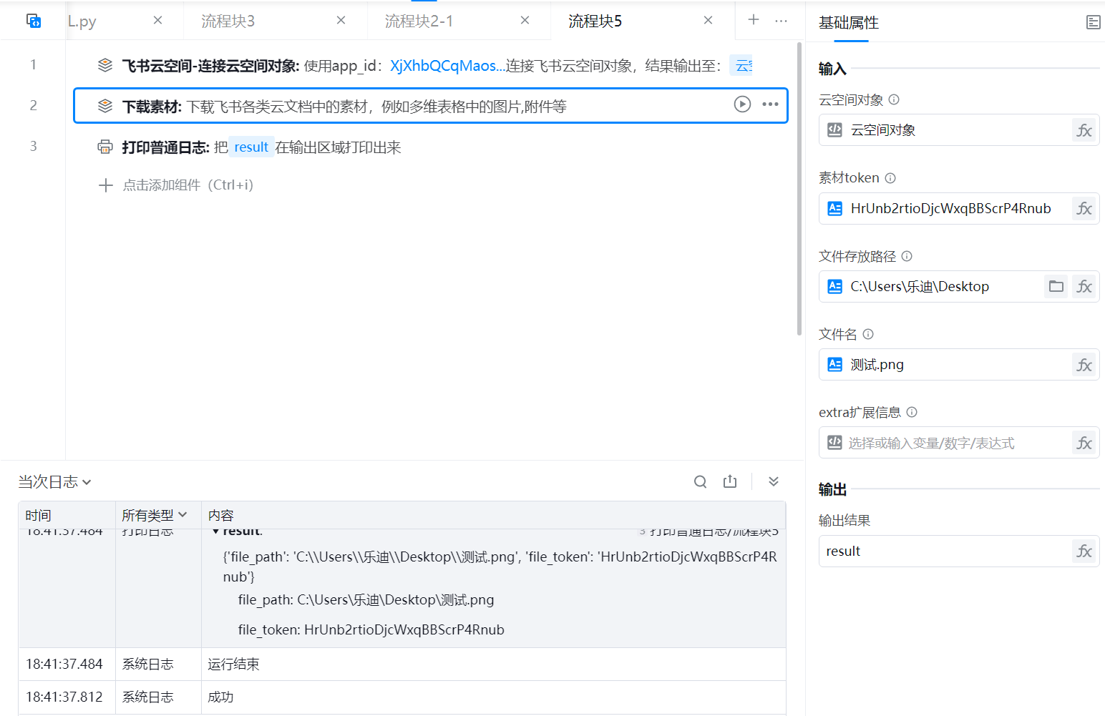The image size is (1105, 716).
Task: Open the tab overflow menu
Action: [781, 21]
